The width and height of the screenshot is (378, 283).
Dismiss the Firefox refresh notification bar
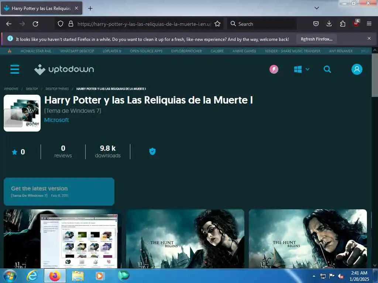(369, 38)
